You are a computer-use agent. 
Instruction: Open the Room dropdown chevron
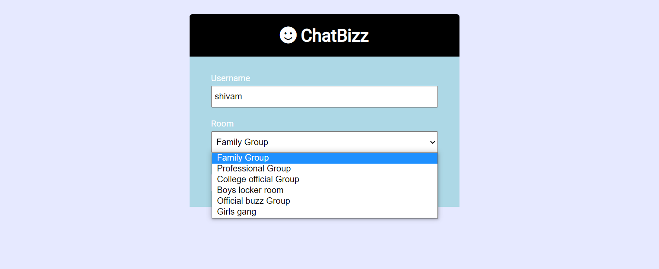click(x=432, y=142)
